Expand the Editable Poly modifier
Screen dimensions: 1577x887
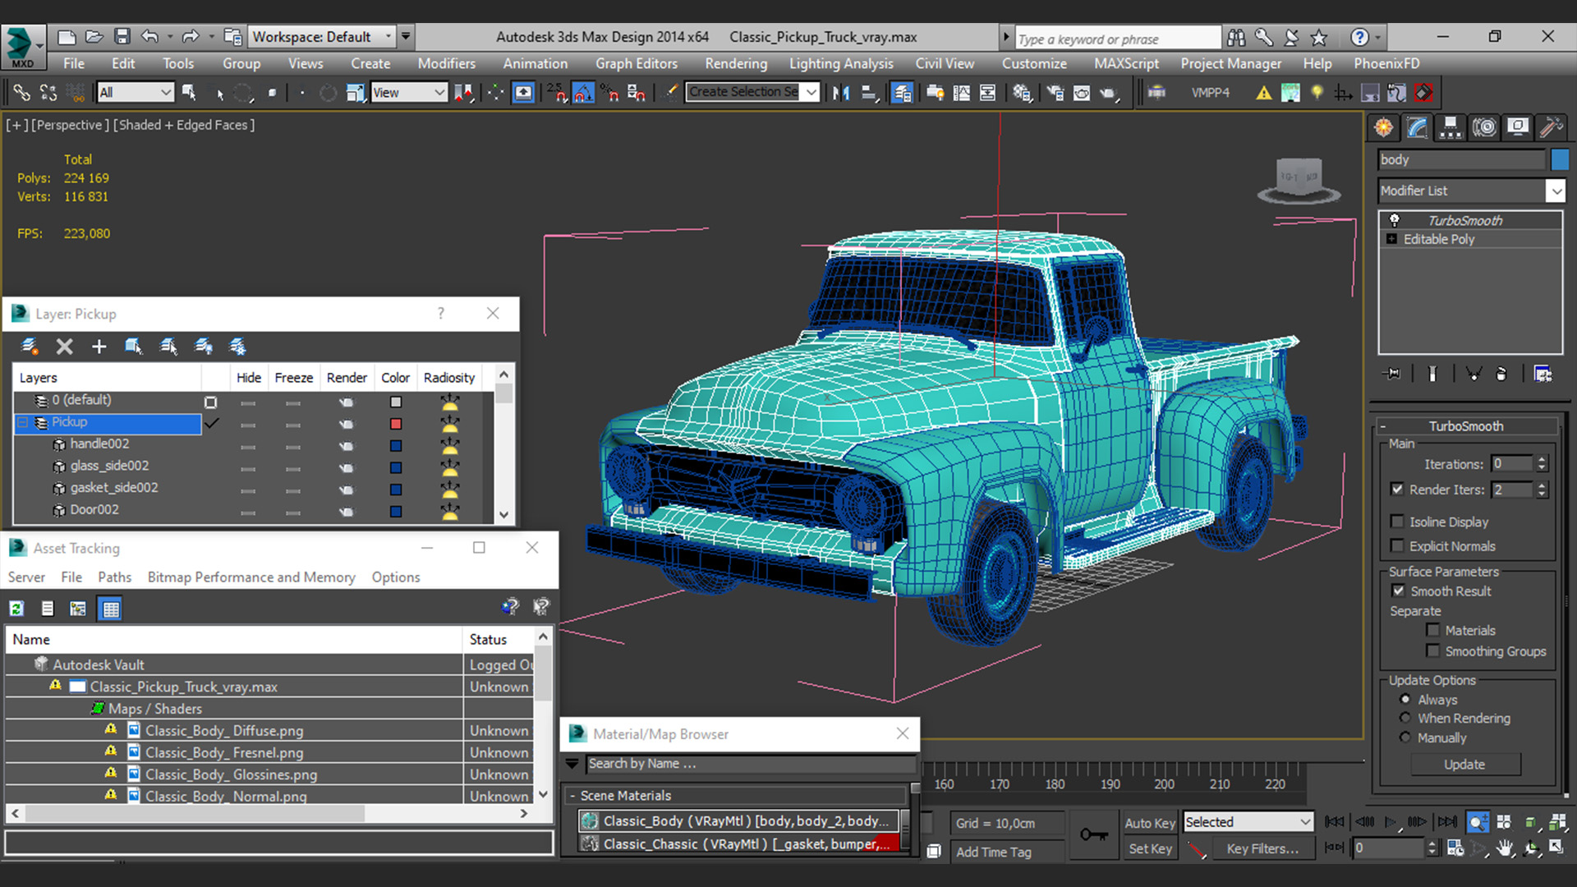click(1392, 239)
